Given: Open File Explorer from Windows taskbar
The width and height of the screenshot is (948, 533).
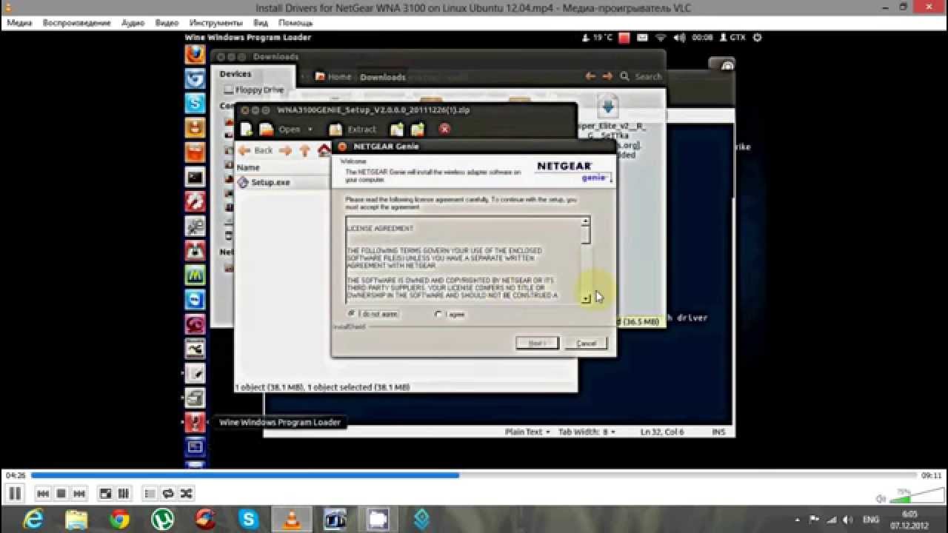Looking at the screenshot, I should (x=76, y=520).
